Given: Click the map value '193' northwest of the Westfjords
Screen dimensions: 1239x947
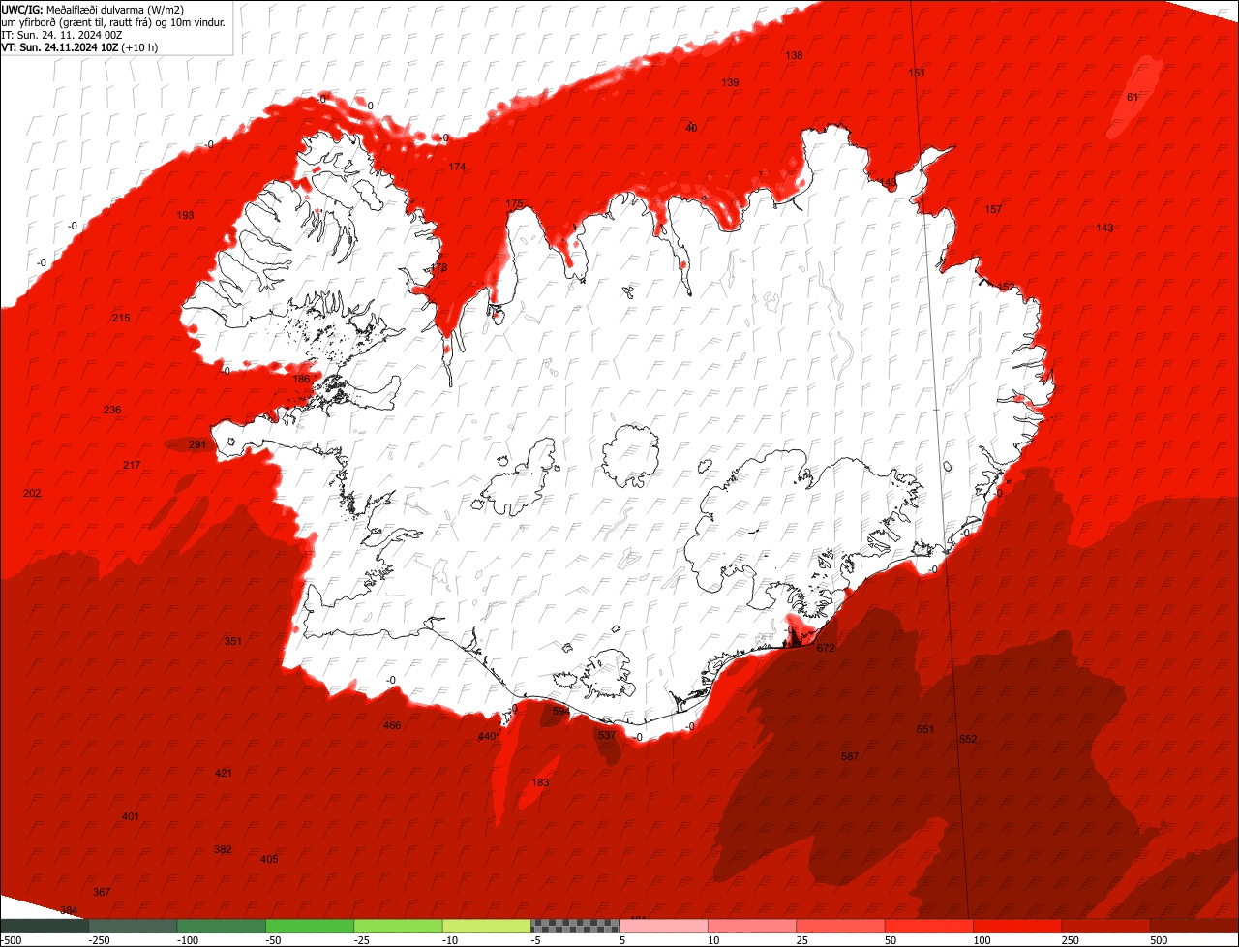Looking at the screenshot, I should [185, 215].
